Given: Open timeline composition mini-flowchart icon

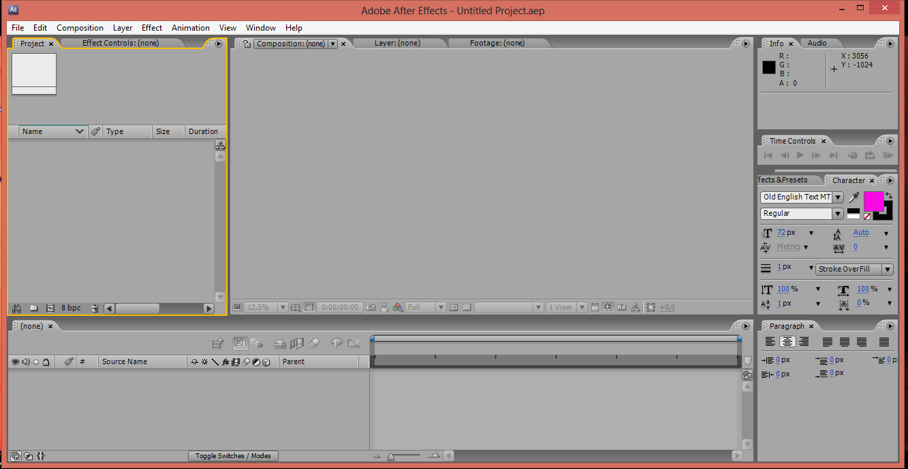Looking at the screenshot, I should tap(218, 344).
